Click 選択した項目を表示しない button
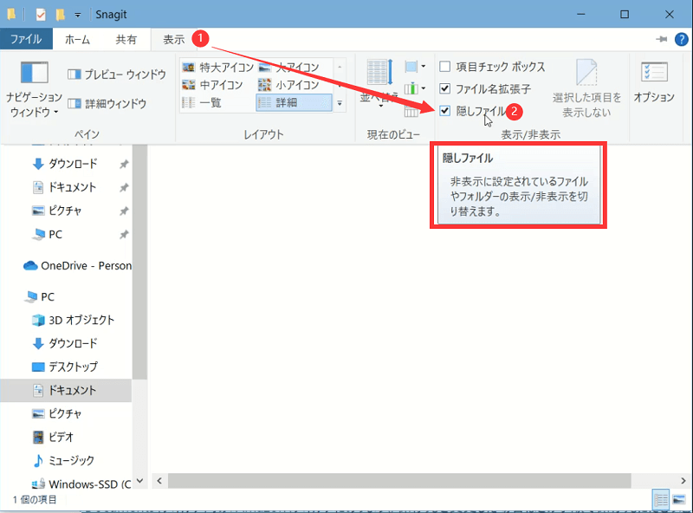 [x=586, y=88]
